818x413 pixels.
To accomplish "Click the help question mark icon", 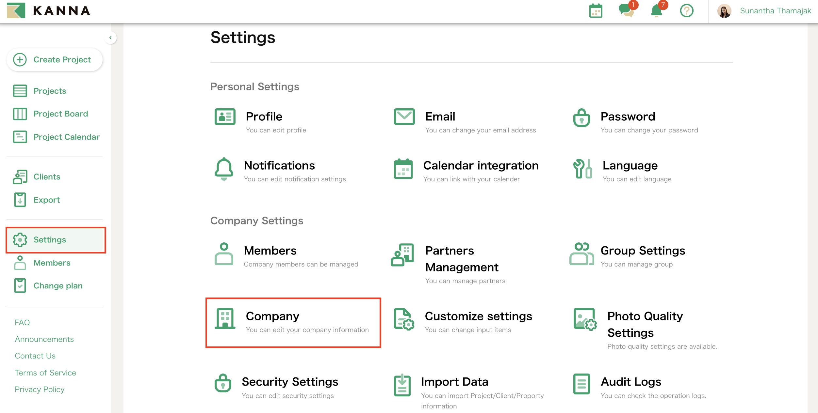I will pos(686,11).
